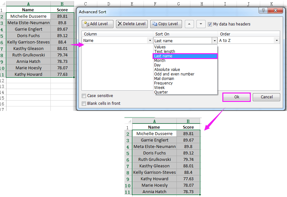Select cell Ruth Grulkowski in top sheet
The image size is (287, 197).
28,55
